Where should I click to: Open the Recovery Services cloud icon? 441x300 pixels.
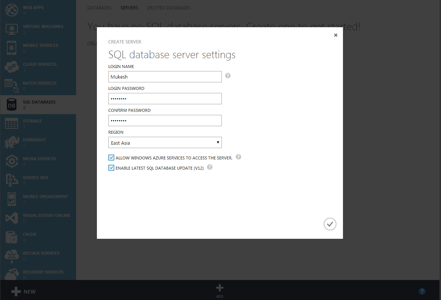coord(11,274)
